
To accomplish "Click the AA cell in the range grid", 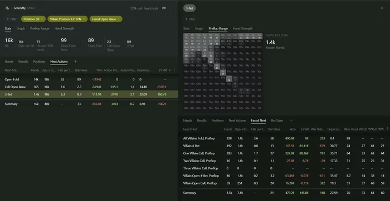I will coord(186,36).
